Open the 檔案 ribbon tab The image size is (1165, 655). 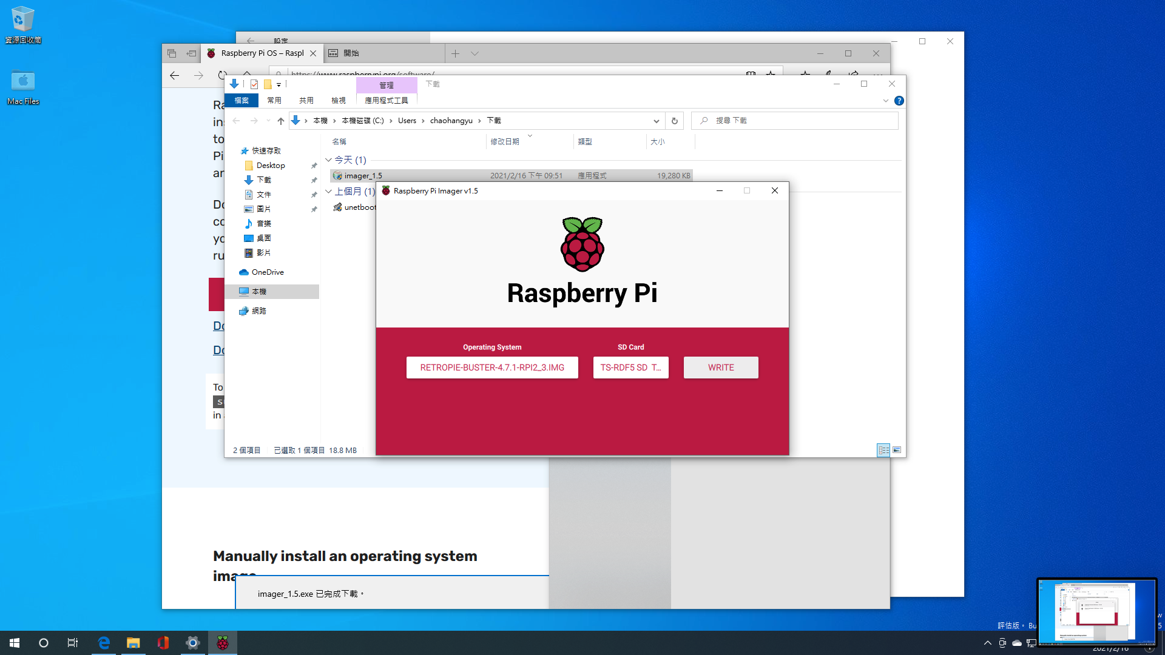241,101
